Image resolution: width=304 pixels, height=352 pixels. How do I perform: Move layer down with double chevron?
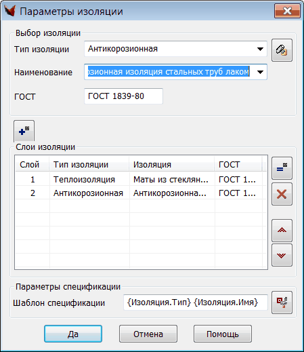[282, 255]
